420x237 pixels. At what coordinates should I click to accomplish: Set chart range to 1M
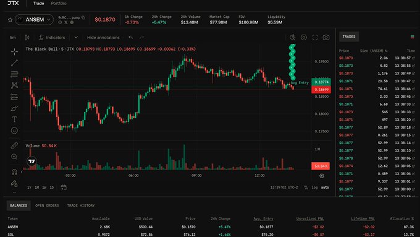36,187
